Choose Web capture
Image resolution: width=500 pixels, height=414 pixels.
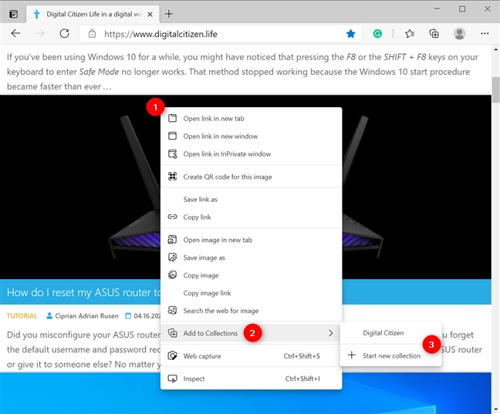click(x=252, y=356)
